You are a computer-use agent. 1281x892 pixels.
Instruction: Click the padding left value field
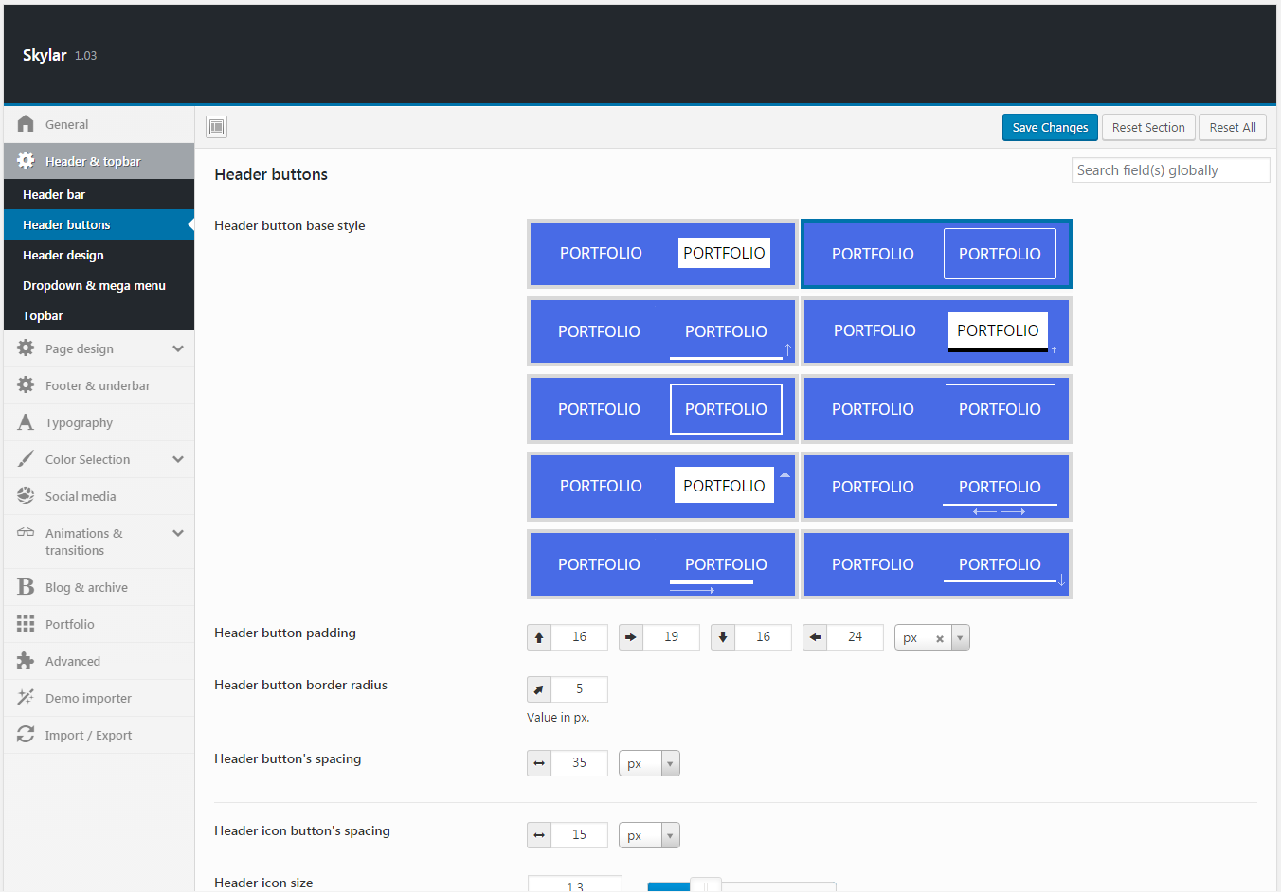pyautogui.click(x=855, y=637)
